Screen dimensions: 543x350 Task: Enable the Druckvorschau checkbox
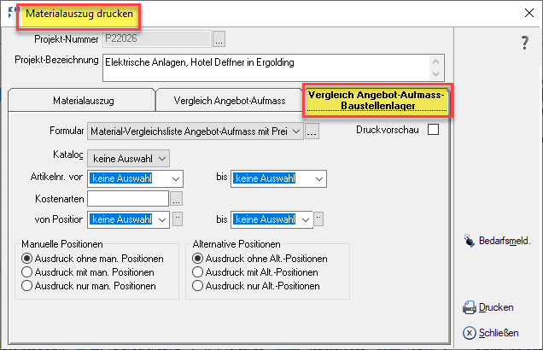[x=433, y=130]
